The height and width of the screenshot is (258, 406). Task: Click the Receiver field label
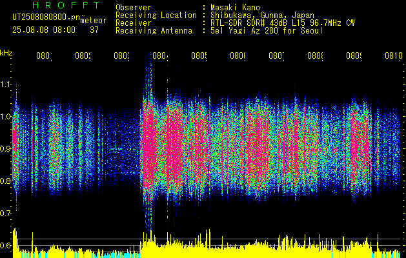pyautogui.click(x=134, y=23)
